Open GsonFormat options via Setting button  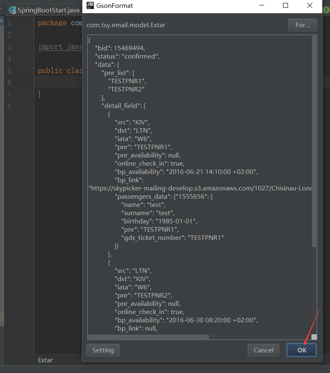click(x=103, y=350)
